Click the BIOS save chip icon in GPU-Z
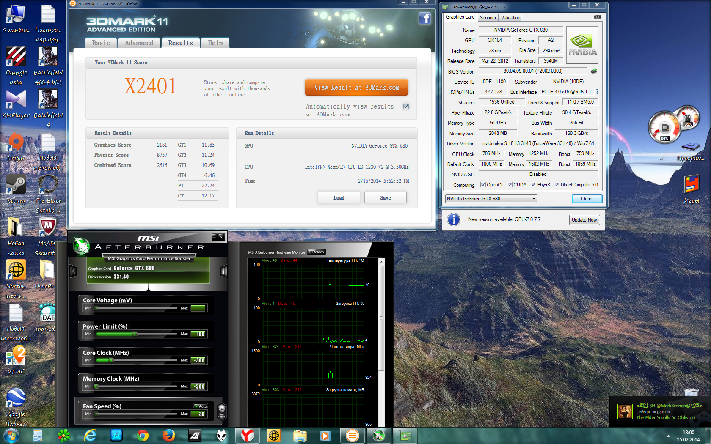The width and height of the screenshot is (711, 444). coord(594,71)
